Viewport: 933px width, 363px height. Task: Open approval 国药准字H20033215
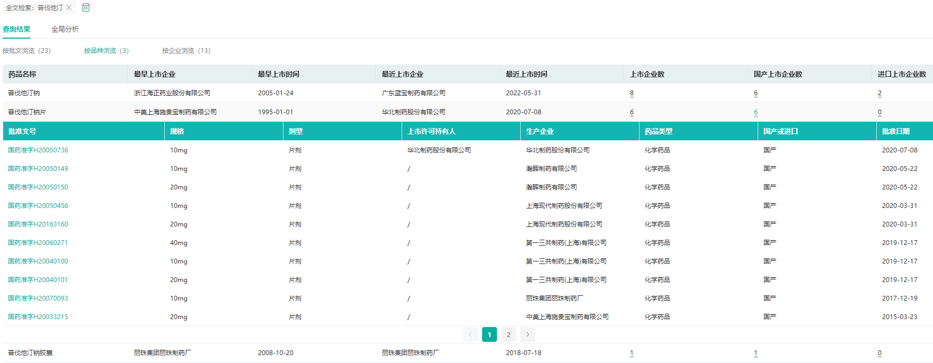click(x=38, y=317)
